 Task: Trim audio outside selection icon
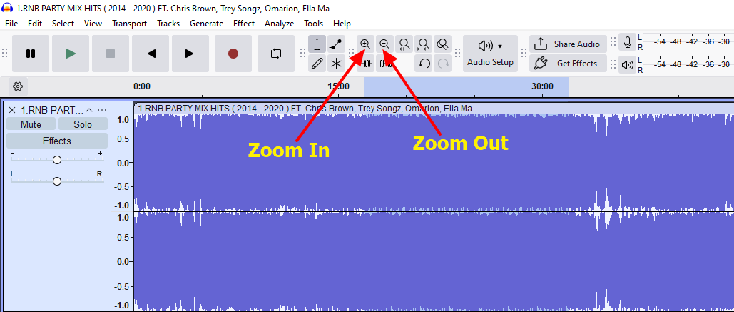click(x=367, y=64)
